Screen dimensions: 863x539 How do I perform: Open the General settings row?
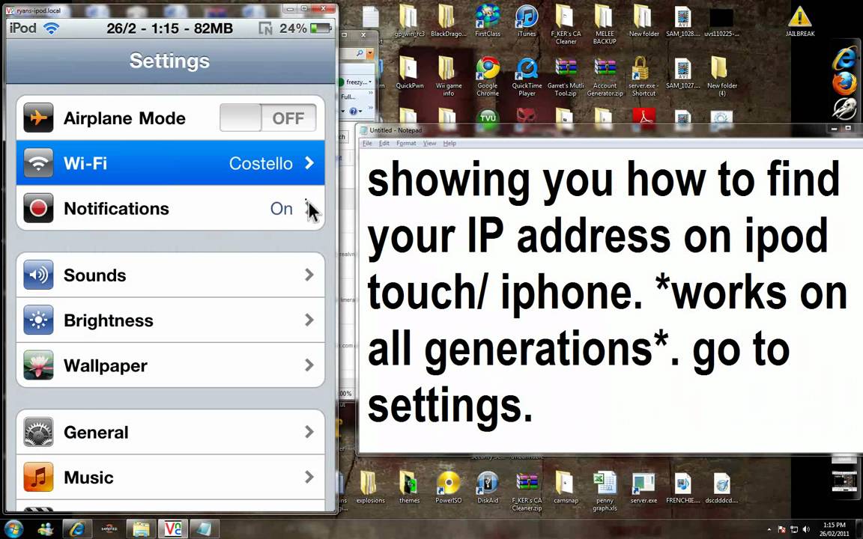[x=171, y=432]
